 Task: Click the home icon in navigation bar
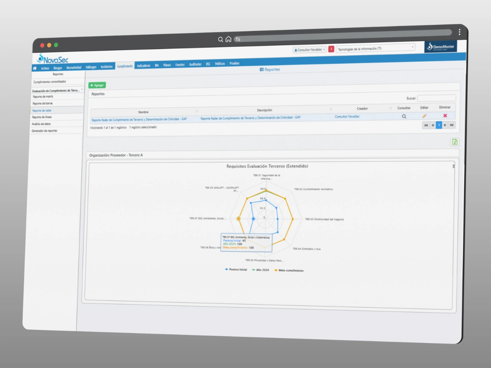tap(35, 68)
